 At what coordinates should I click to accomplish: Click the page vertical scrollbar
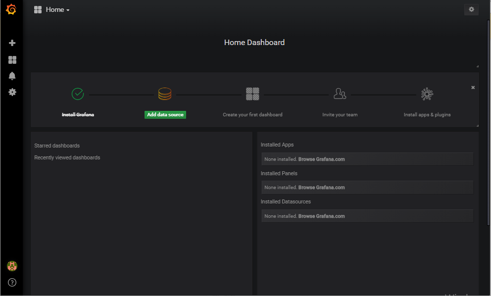(x=489, y=122)
